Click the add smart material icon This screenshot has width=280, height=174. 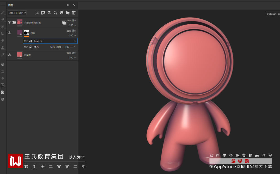point(61,13)
